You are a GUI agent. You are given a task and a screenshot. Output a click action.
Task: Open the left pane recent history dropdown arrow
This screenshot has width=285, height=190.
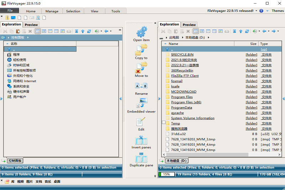tap(101, 31)
